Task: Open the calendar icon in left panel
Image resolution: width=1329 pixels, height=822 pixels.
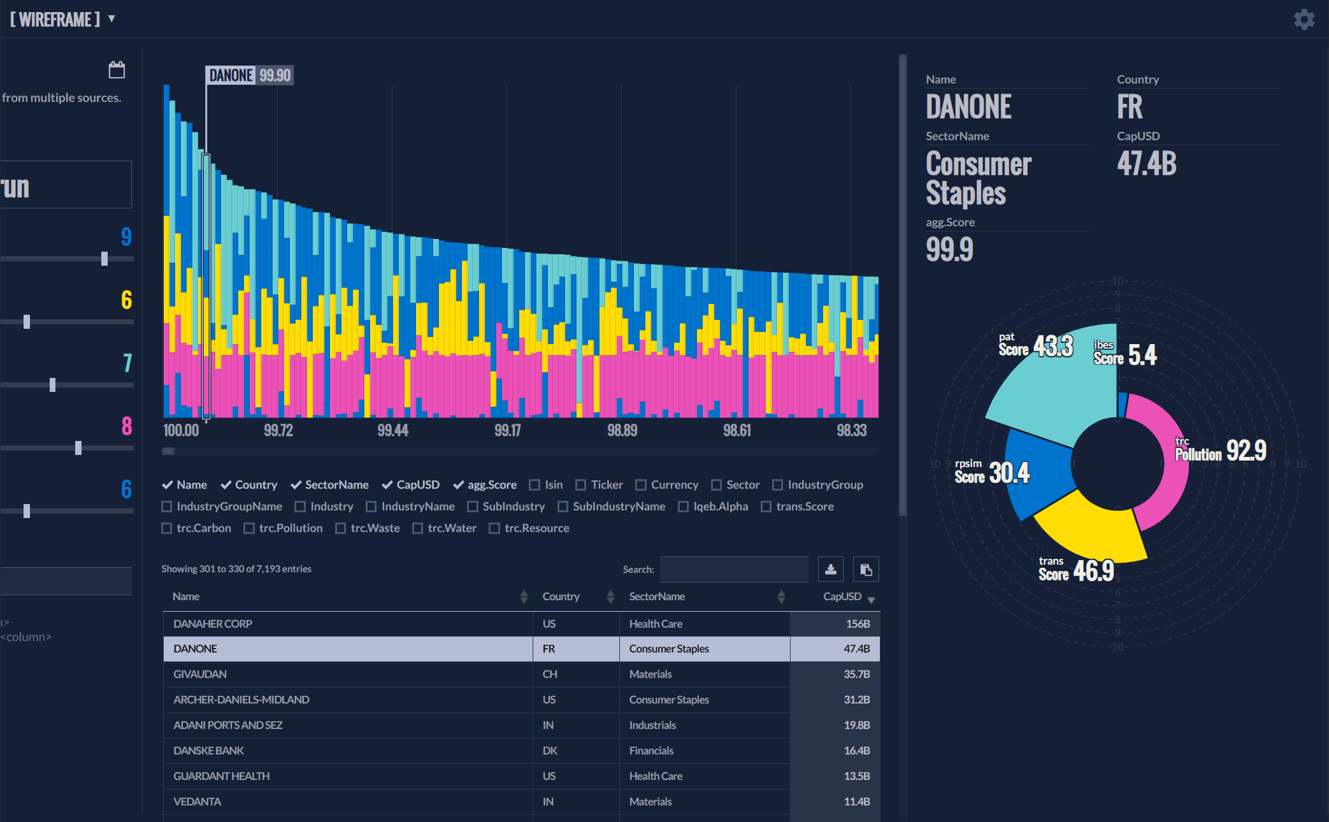Action: pos(117,69)
